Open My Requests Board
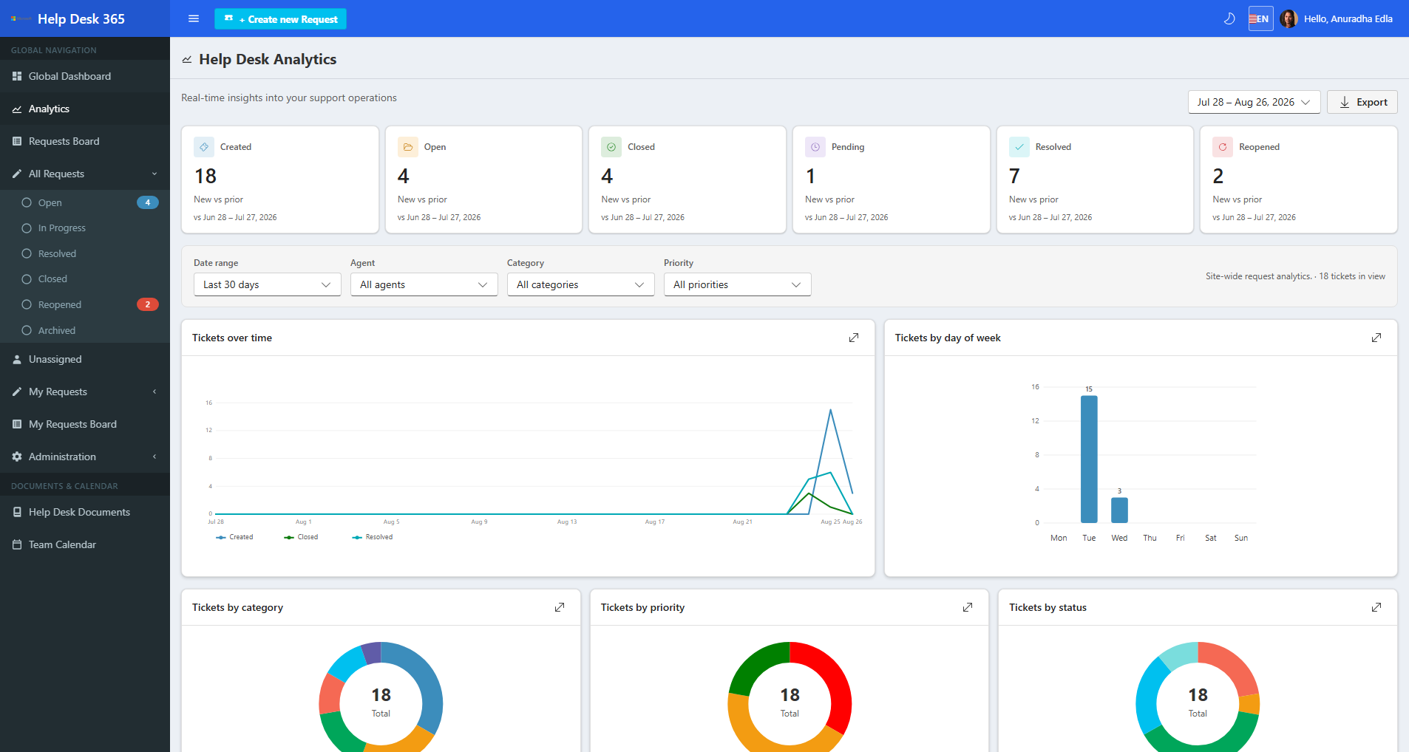Screen dimensions: 1409x752 [x=85, y=424]
